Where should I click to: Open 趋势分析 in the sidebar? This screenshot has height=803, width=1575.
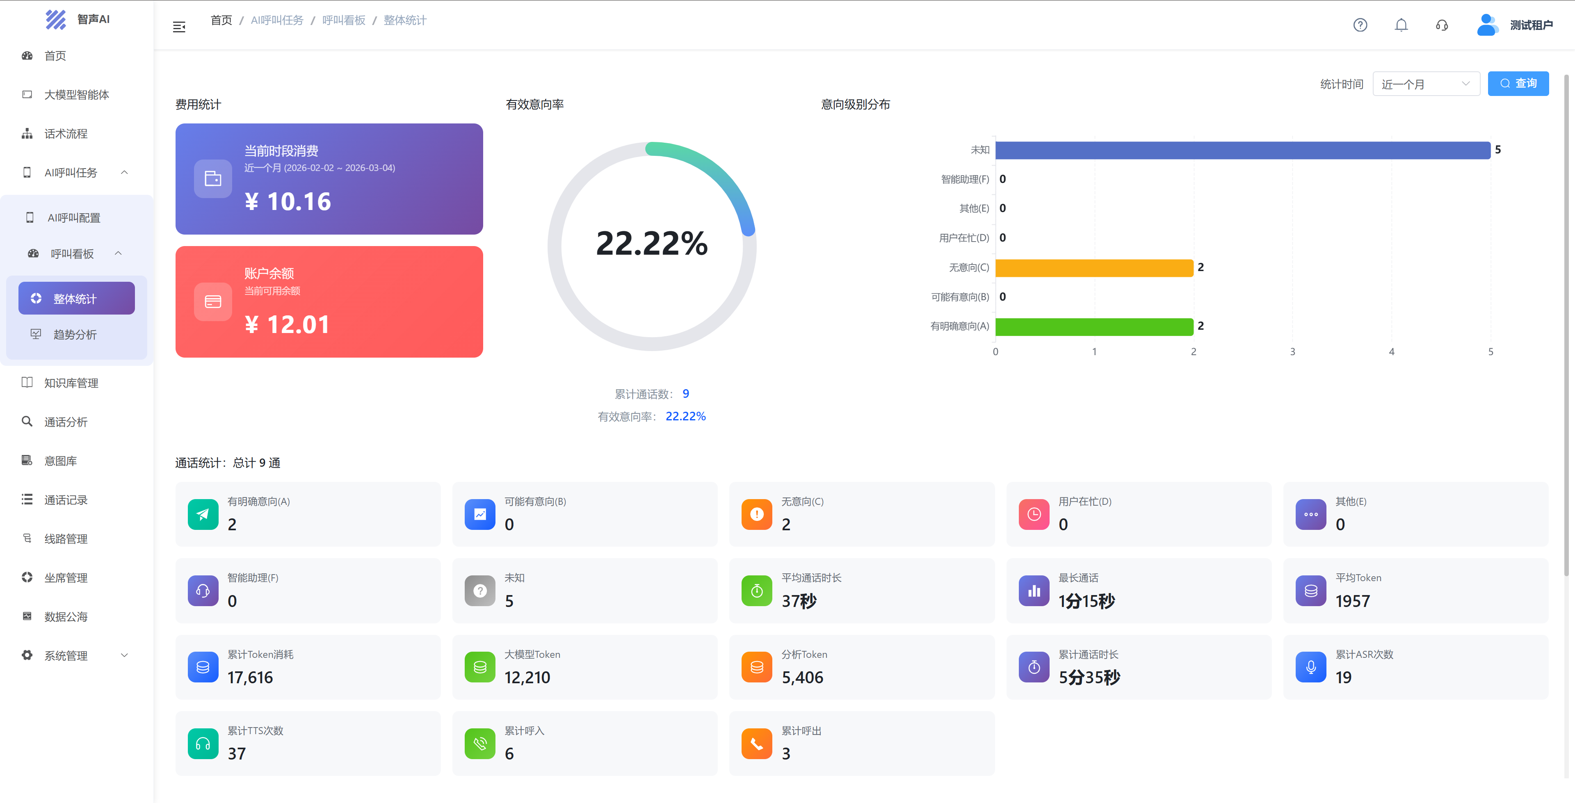[x=75, y=335]
